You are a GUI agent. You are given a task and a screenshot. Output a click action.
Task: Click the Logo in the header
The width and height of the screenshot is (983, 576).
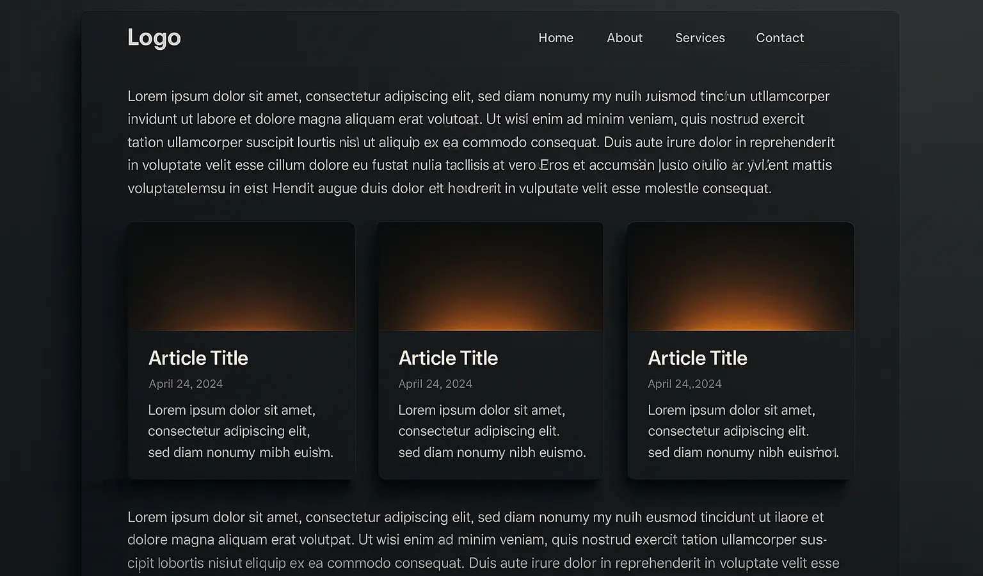pos(154,38)
